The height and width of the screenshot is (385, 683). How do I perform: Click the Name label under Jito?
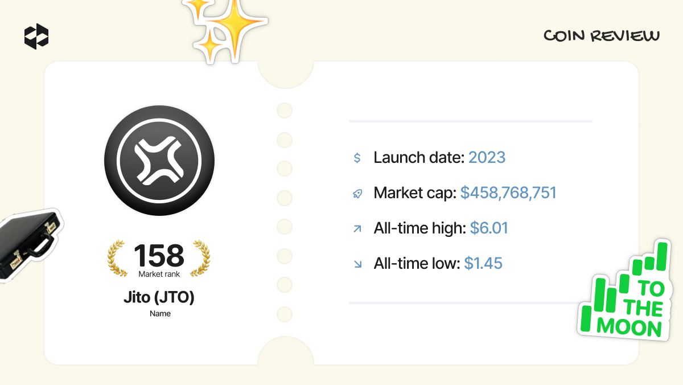160,314
